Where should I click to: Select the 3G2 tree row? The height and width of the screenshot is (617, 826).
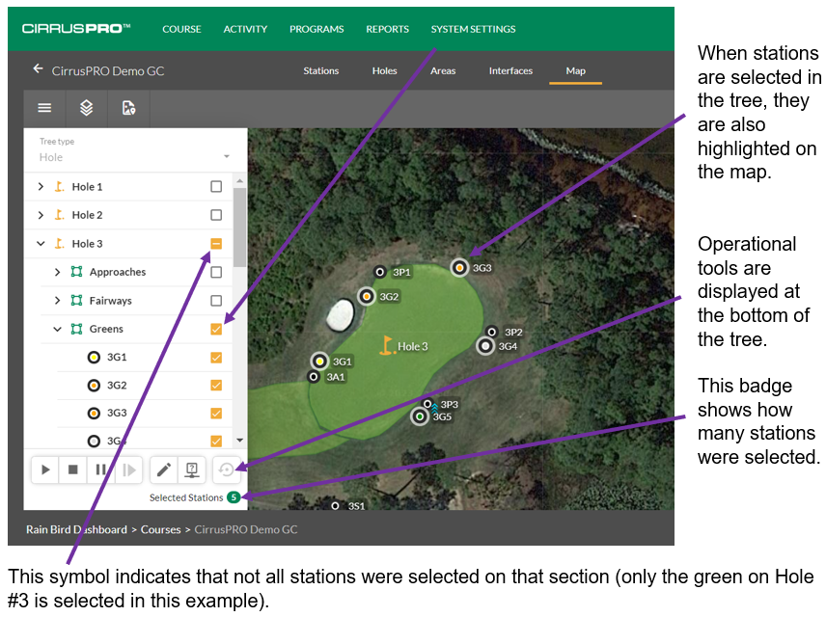[x=145, y=386]
